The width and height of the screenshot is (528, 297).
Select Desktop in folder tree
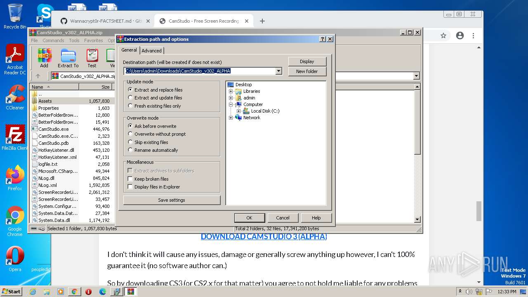(243, 85)
